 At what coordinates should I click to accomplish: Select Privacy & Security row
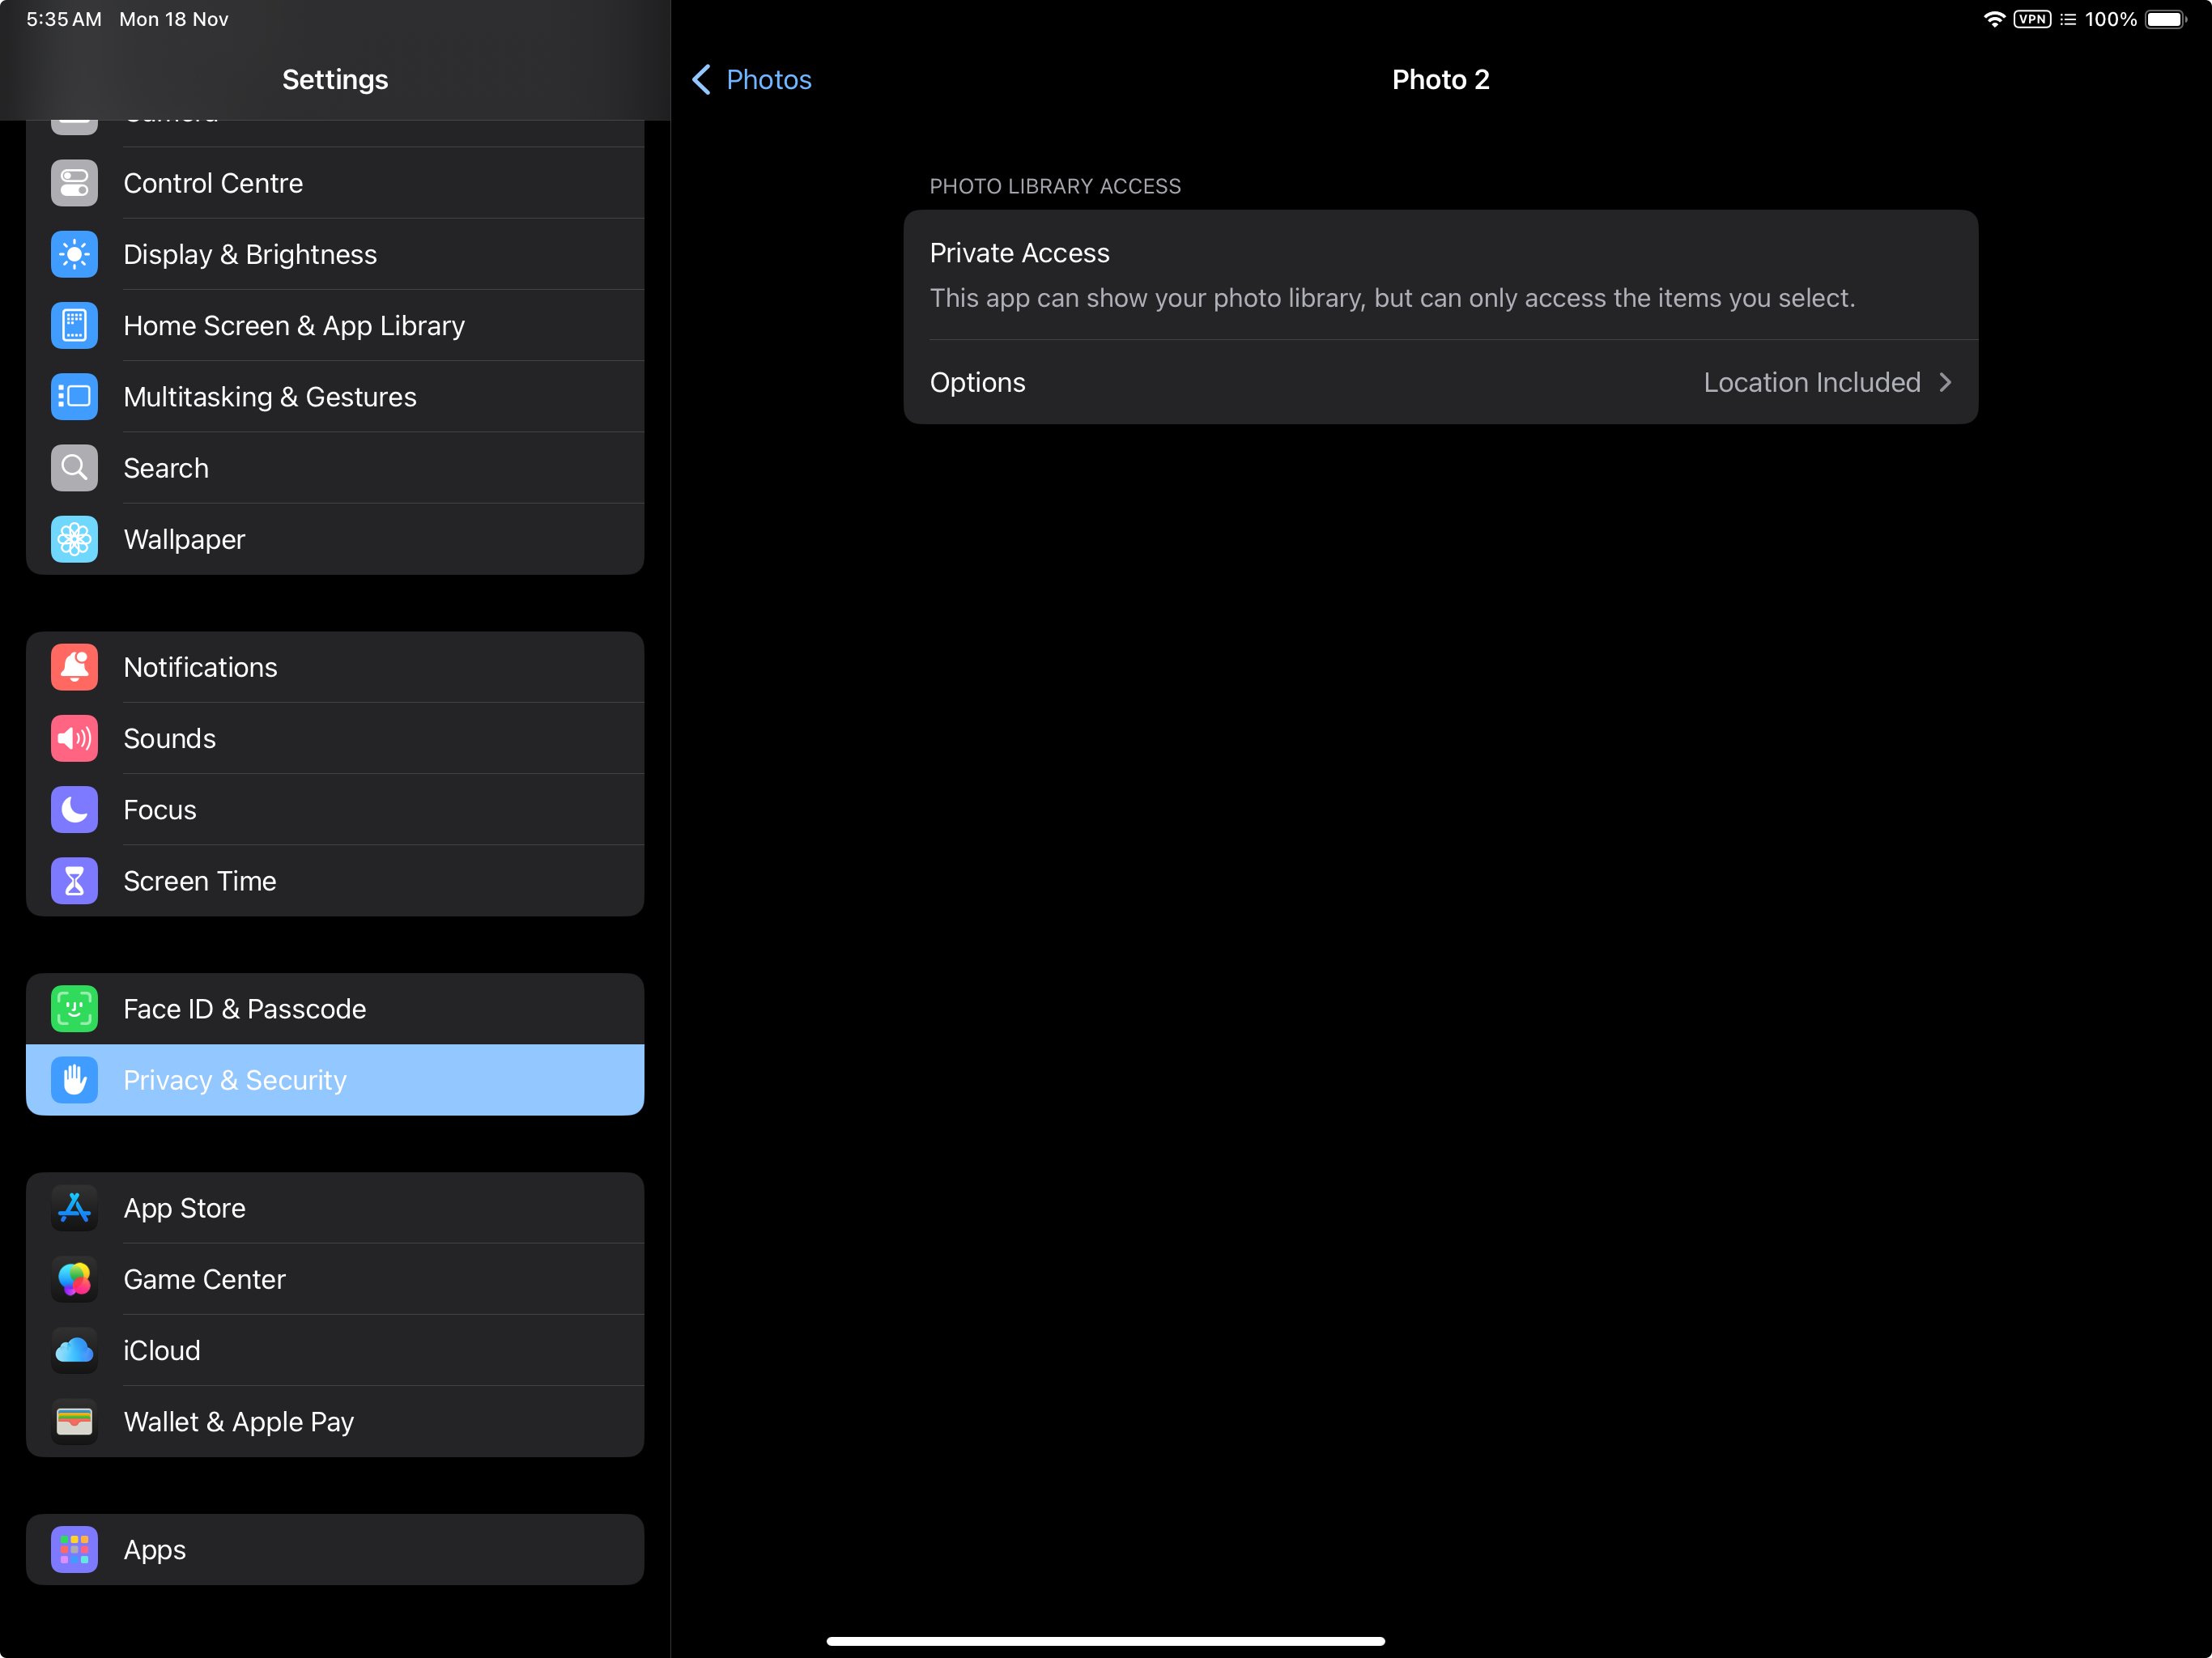tap(335, 1080)
